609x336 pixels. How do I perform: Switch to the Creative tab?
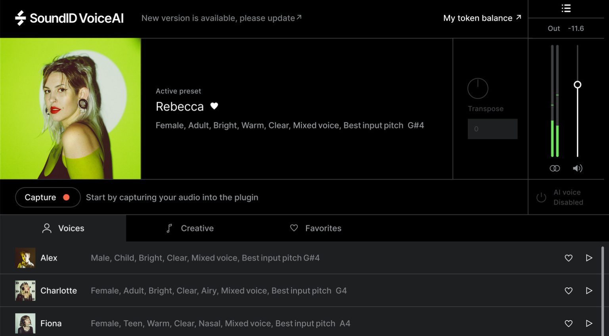click(x=190, y=228)
